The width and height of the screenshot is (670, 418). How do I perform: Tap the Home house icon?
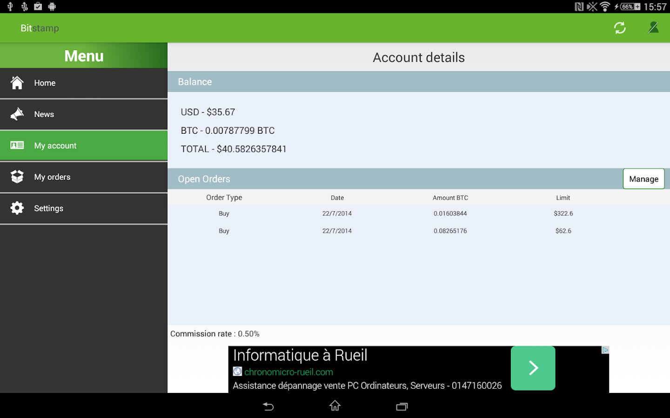[17, 83]
